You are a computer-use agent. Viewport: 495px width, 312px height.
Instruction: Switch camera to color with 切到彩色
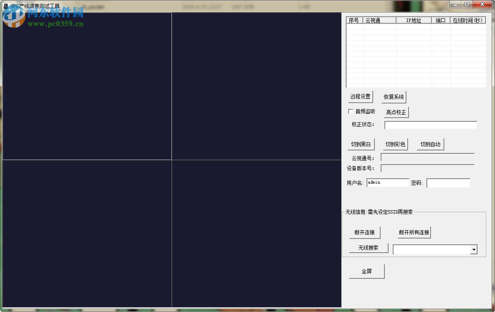coord(395,144)
